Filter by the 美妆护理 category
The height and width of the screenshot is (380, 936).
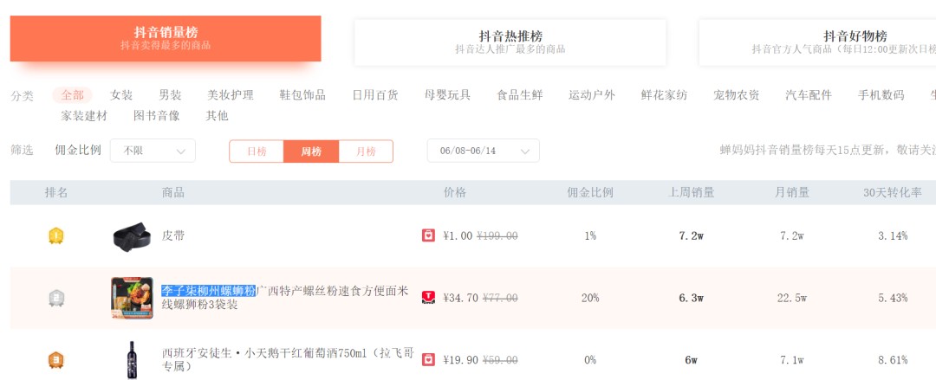[231, 95]
